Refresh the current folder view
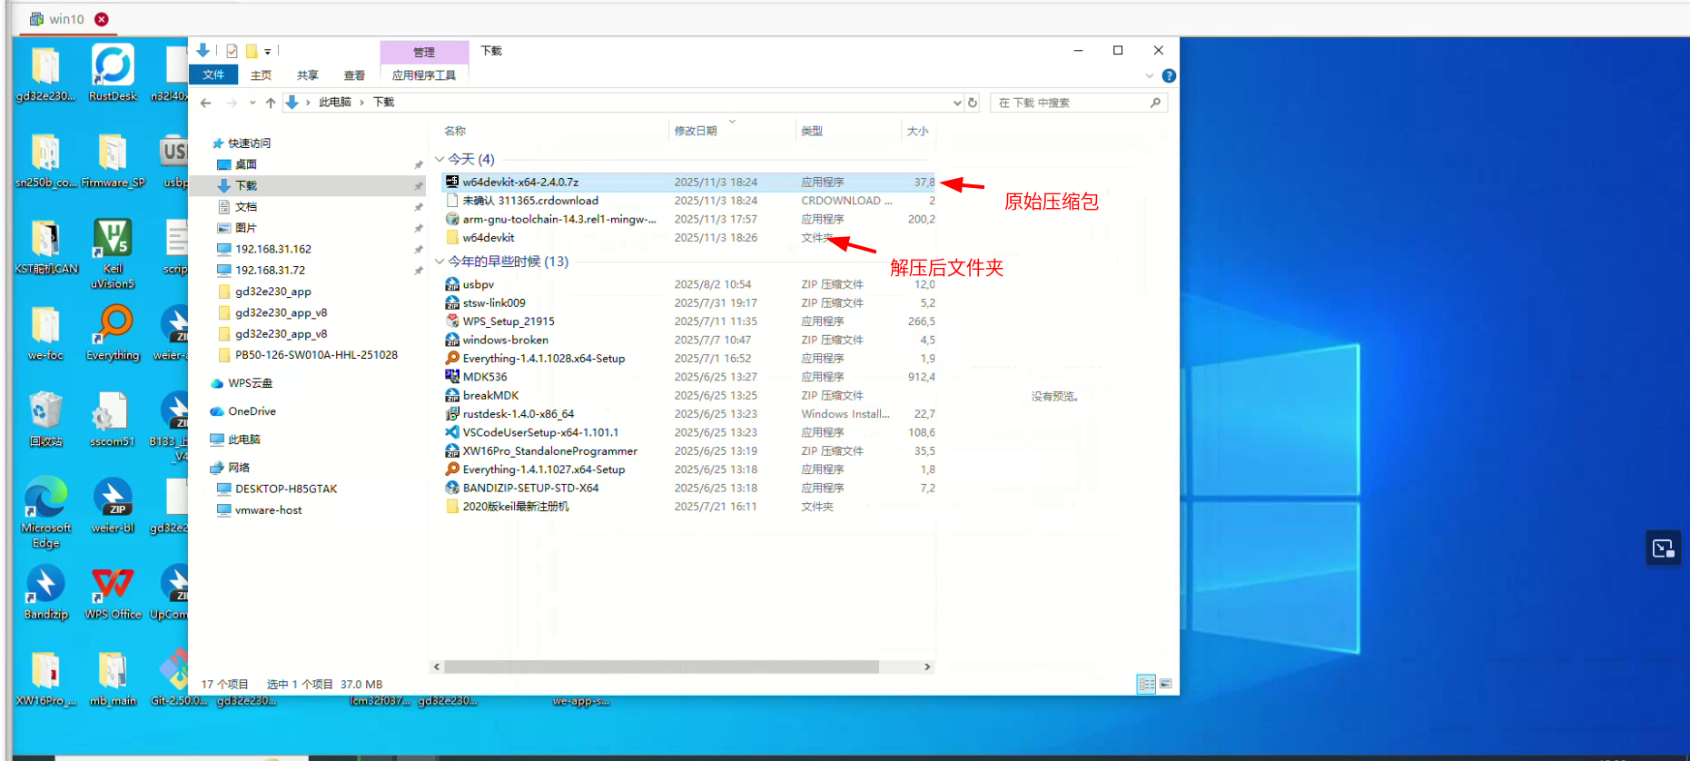 [973, 103]
